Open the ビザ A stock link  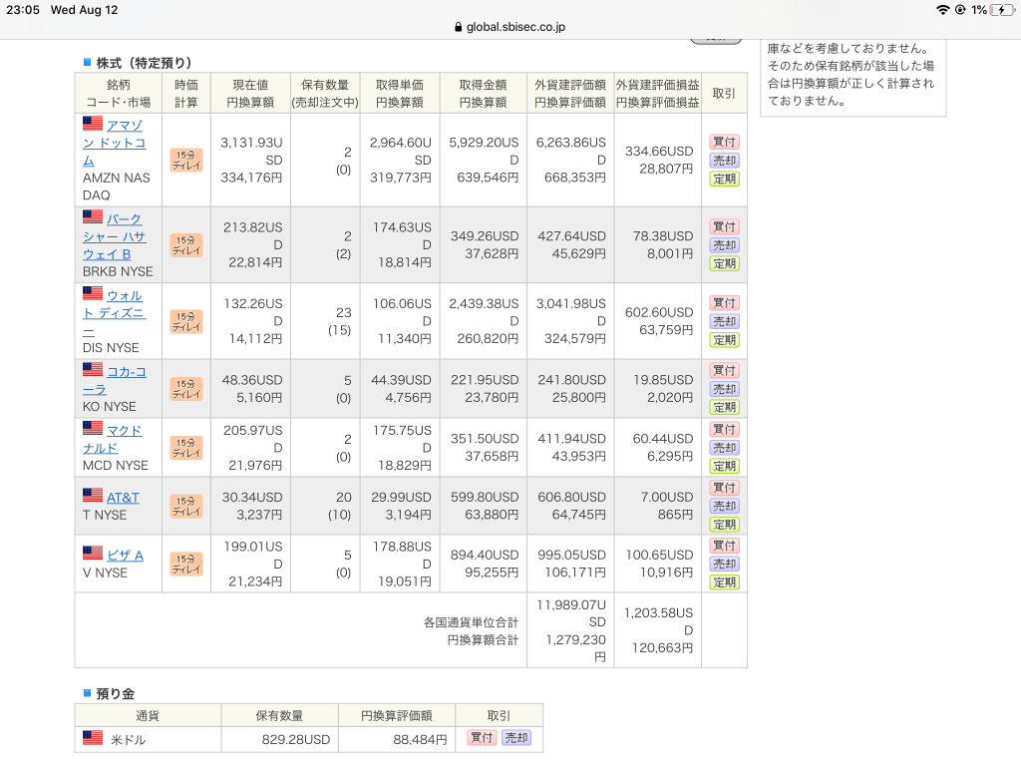(x=125, y=556)
